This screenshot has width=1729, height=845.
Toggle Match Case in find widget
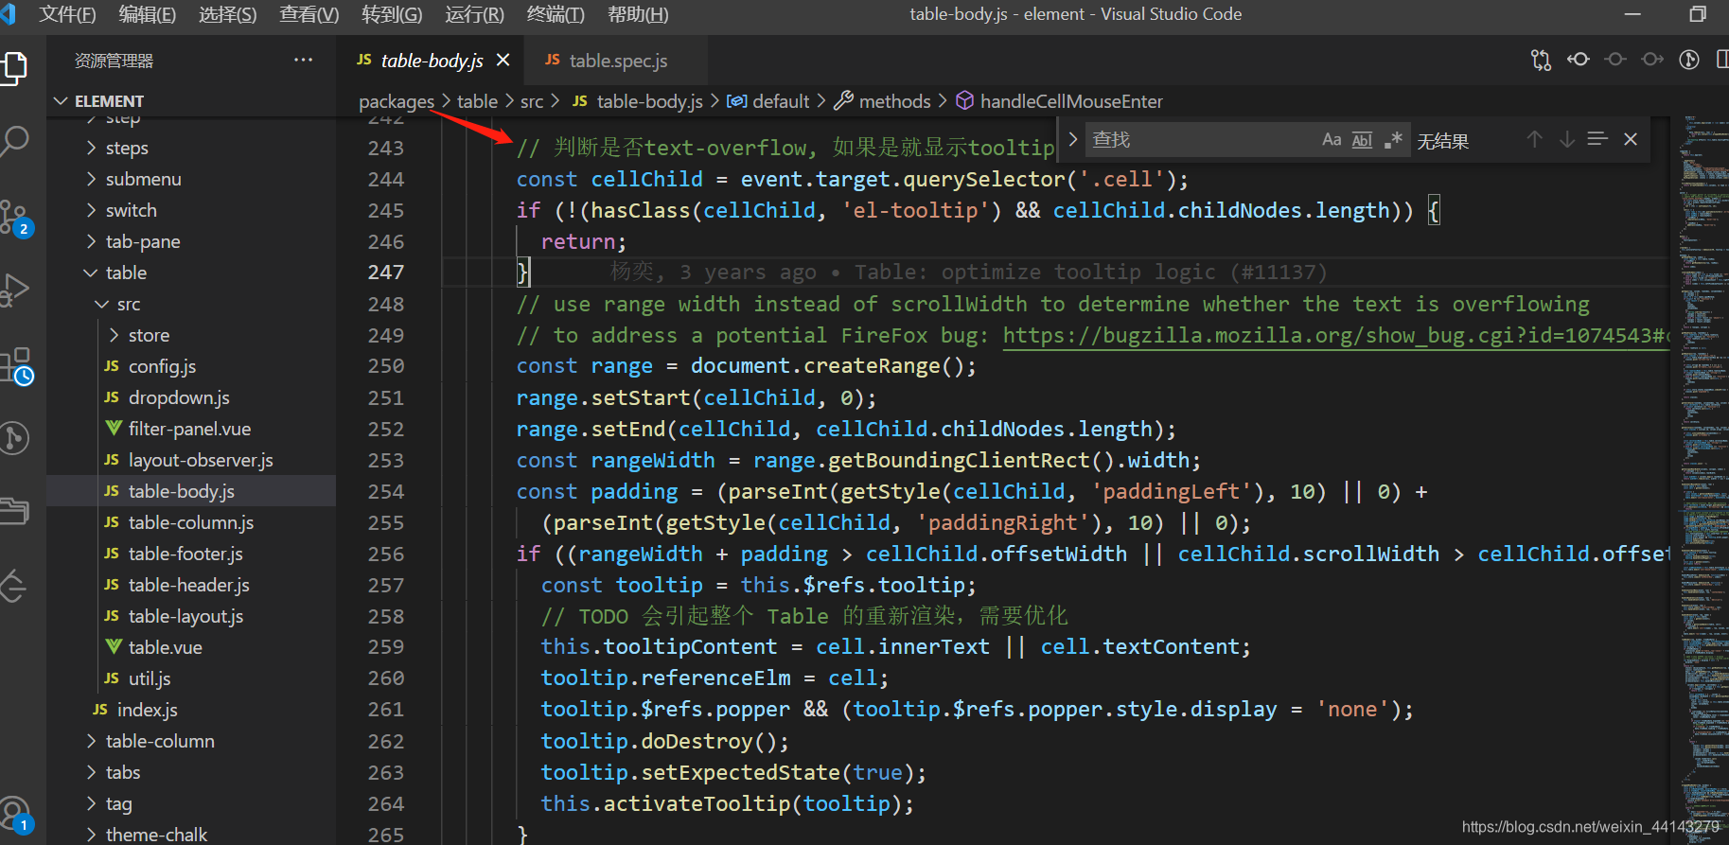(x=1332, y=140)
